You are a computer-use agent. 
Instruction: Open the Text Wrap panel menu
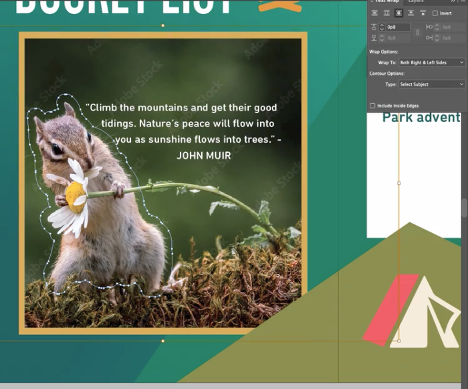463,1
